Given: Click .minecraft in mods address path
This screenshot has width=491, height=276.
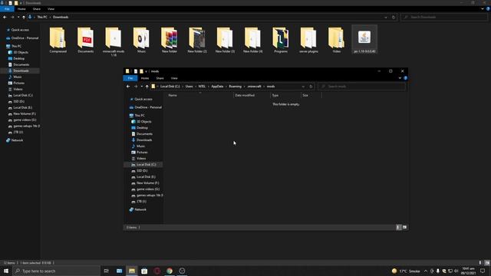Looking at the screenshot, I should click(254, 87).
